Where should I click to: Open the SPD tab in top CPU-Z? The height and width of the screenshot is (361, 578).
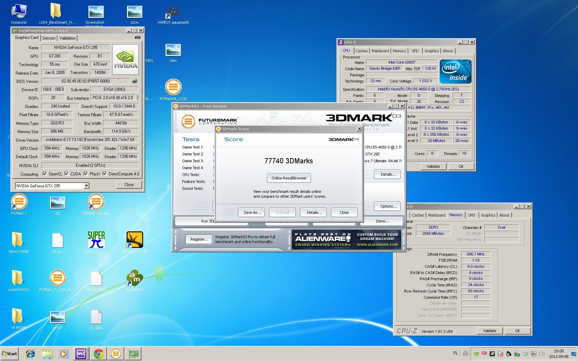tap(415, 51)
